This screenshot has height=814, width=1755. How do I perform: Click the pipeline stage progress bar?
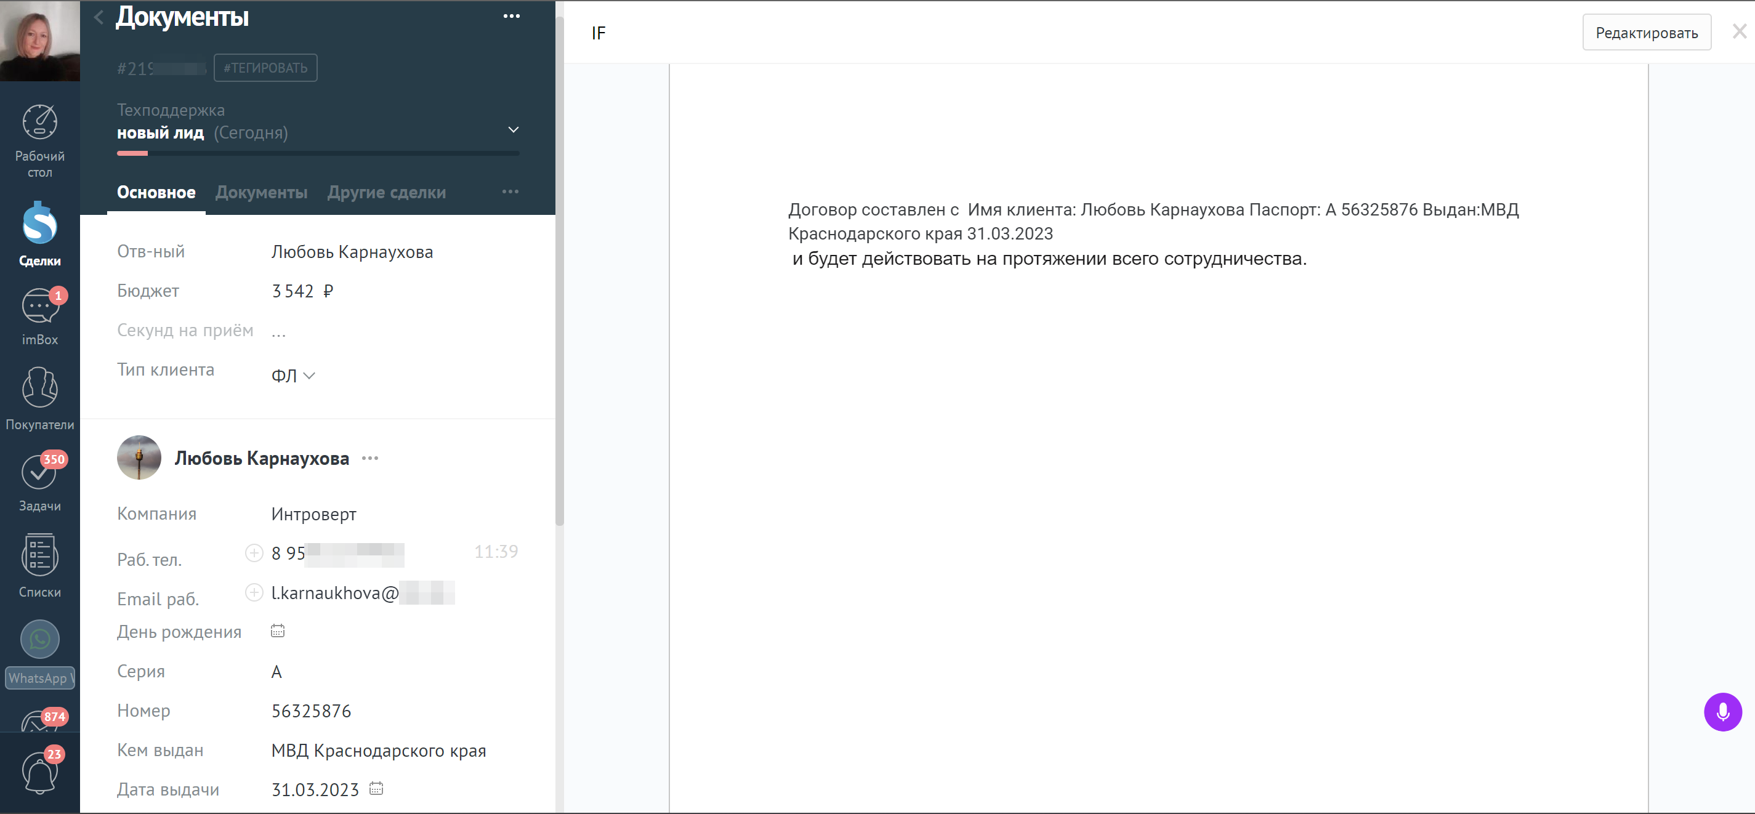tap(318, 153)
